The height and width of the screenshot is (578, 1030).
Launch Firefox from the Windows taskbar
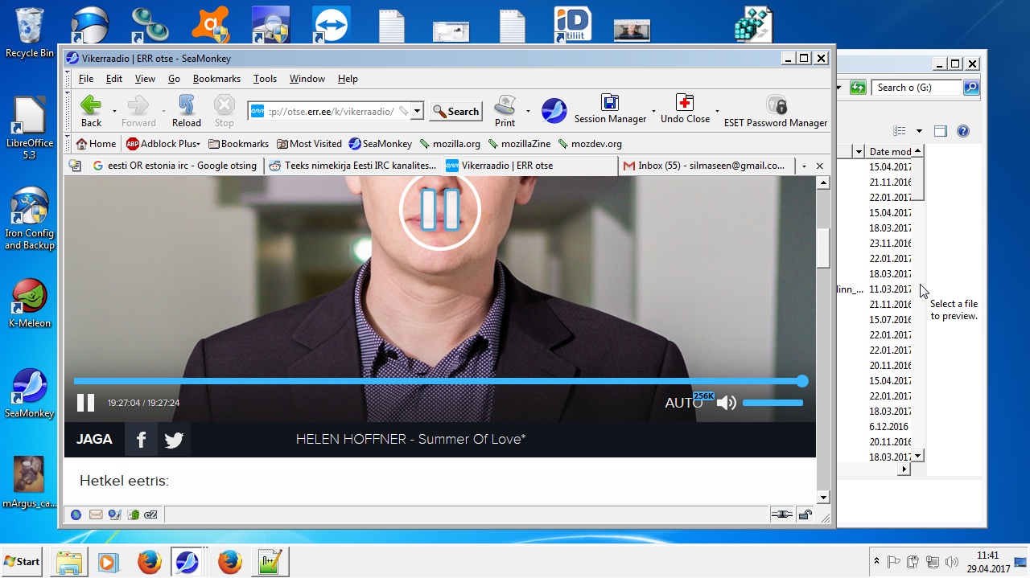[x=149, y=562]
